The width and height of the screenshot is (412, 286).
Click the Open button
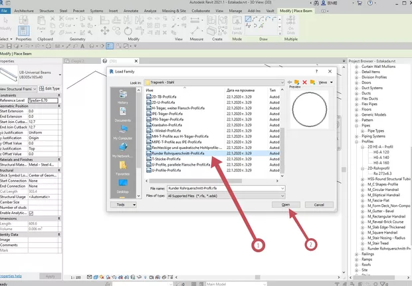click(285, 206)
